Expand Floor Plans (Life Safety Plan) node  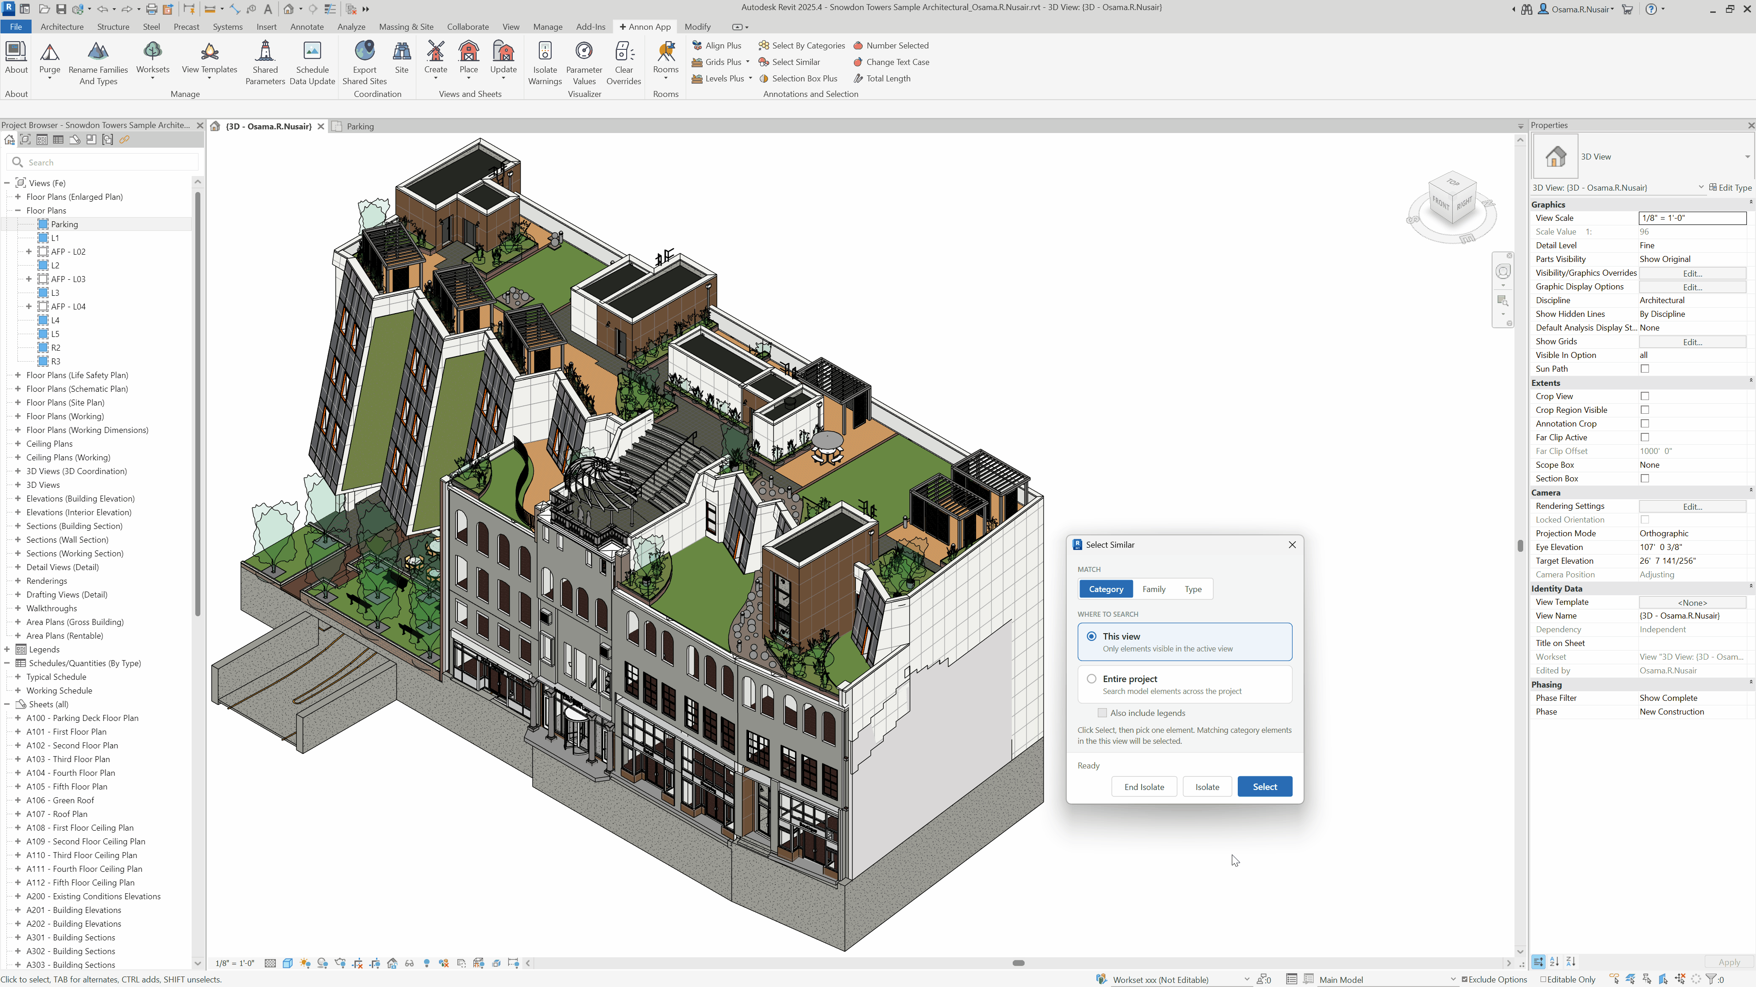coord(18,374)
